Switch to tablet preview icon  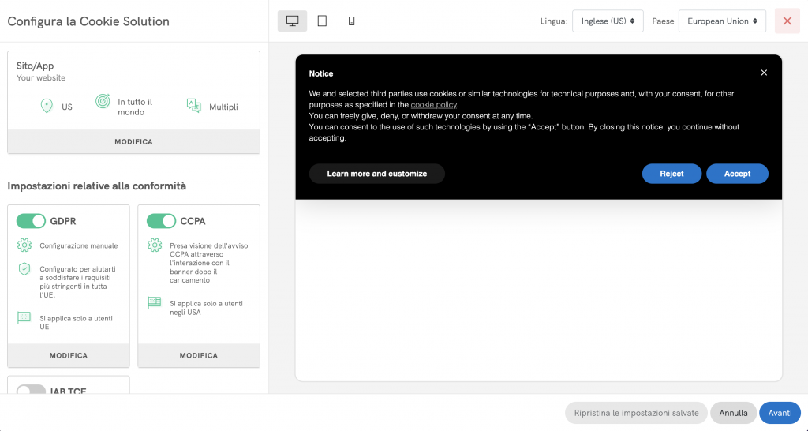[322, 21]
